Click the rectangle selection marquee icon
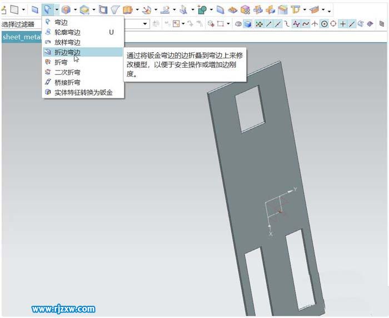Screen dimensions: 389x318 [x=220, y=24]
